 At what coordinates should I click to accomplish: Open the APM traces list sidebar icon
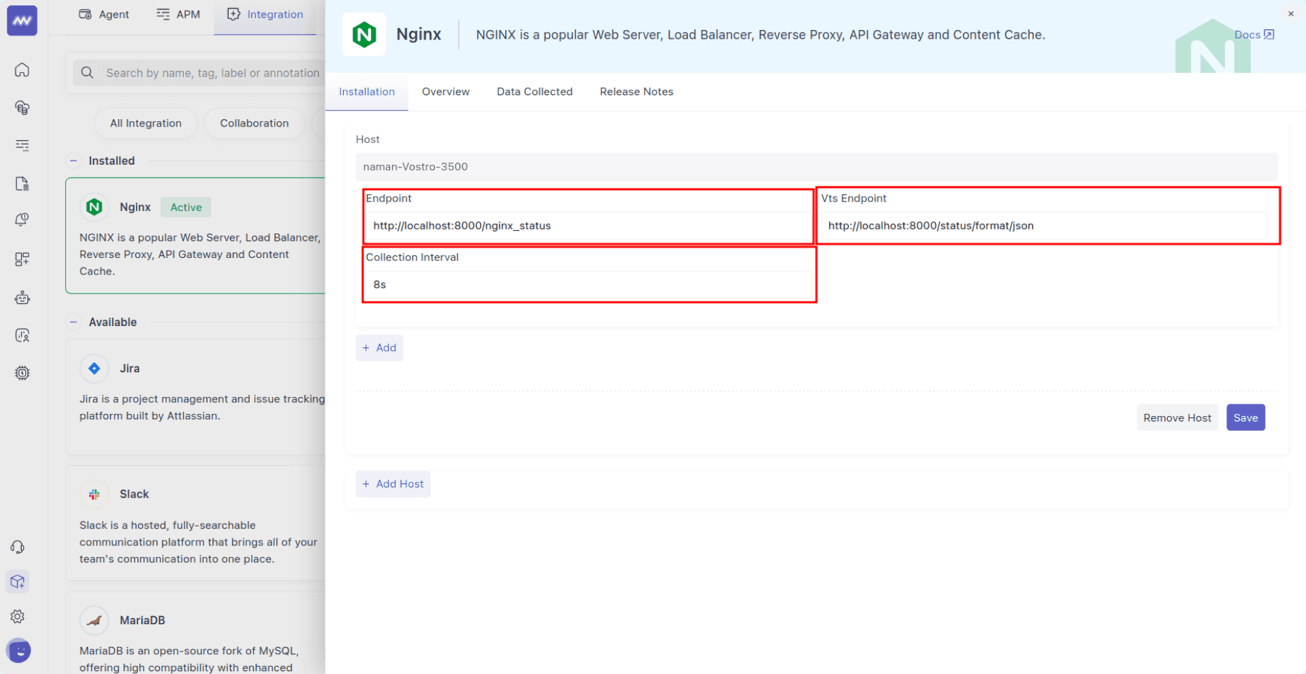(22, 145)
